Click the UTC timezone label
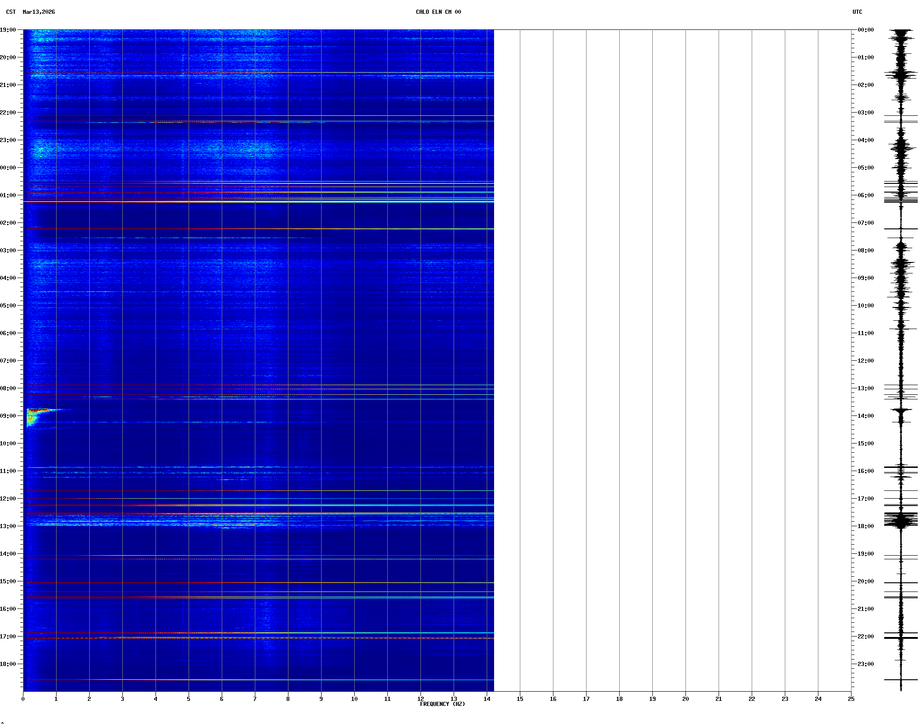Screen dimensions: 921x728 (857, 12)
